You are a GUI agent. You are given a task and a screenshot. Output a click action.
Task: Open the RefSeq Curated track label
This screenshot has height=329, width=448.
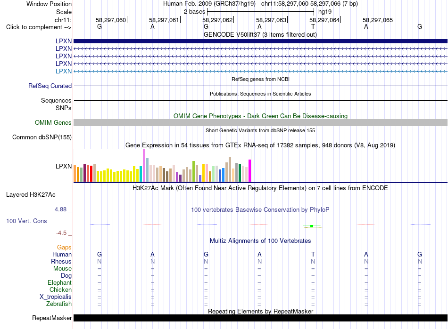(x=50, y=86)
